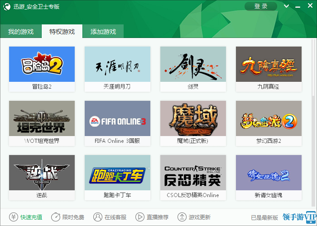317x226 pixels.
Task: Select the 跑跑卡丁车 game thumbnail
Action: coord(117,173)
